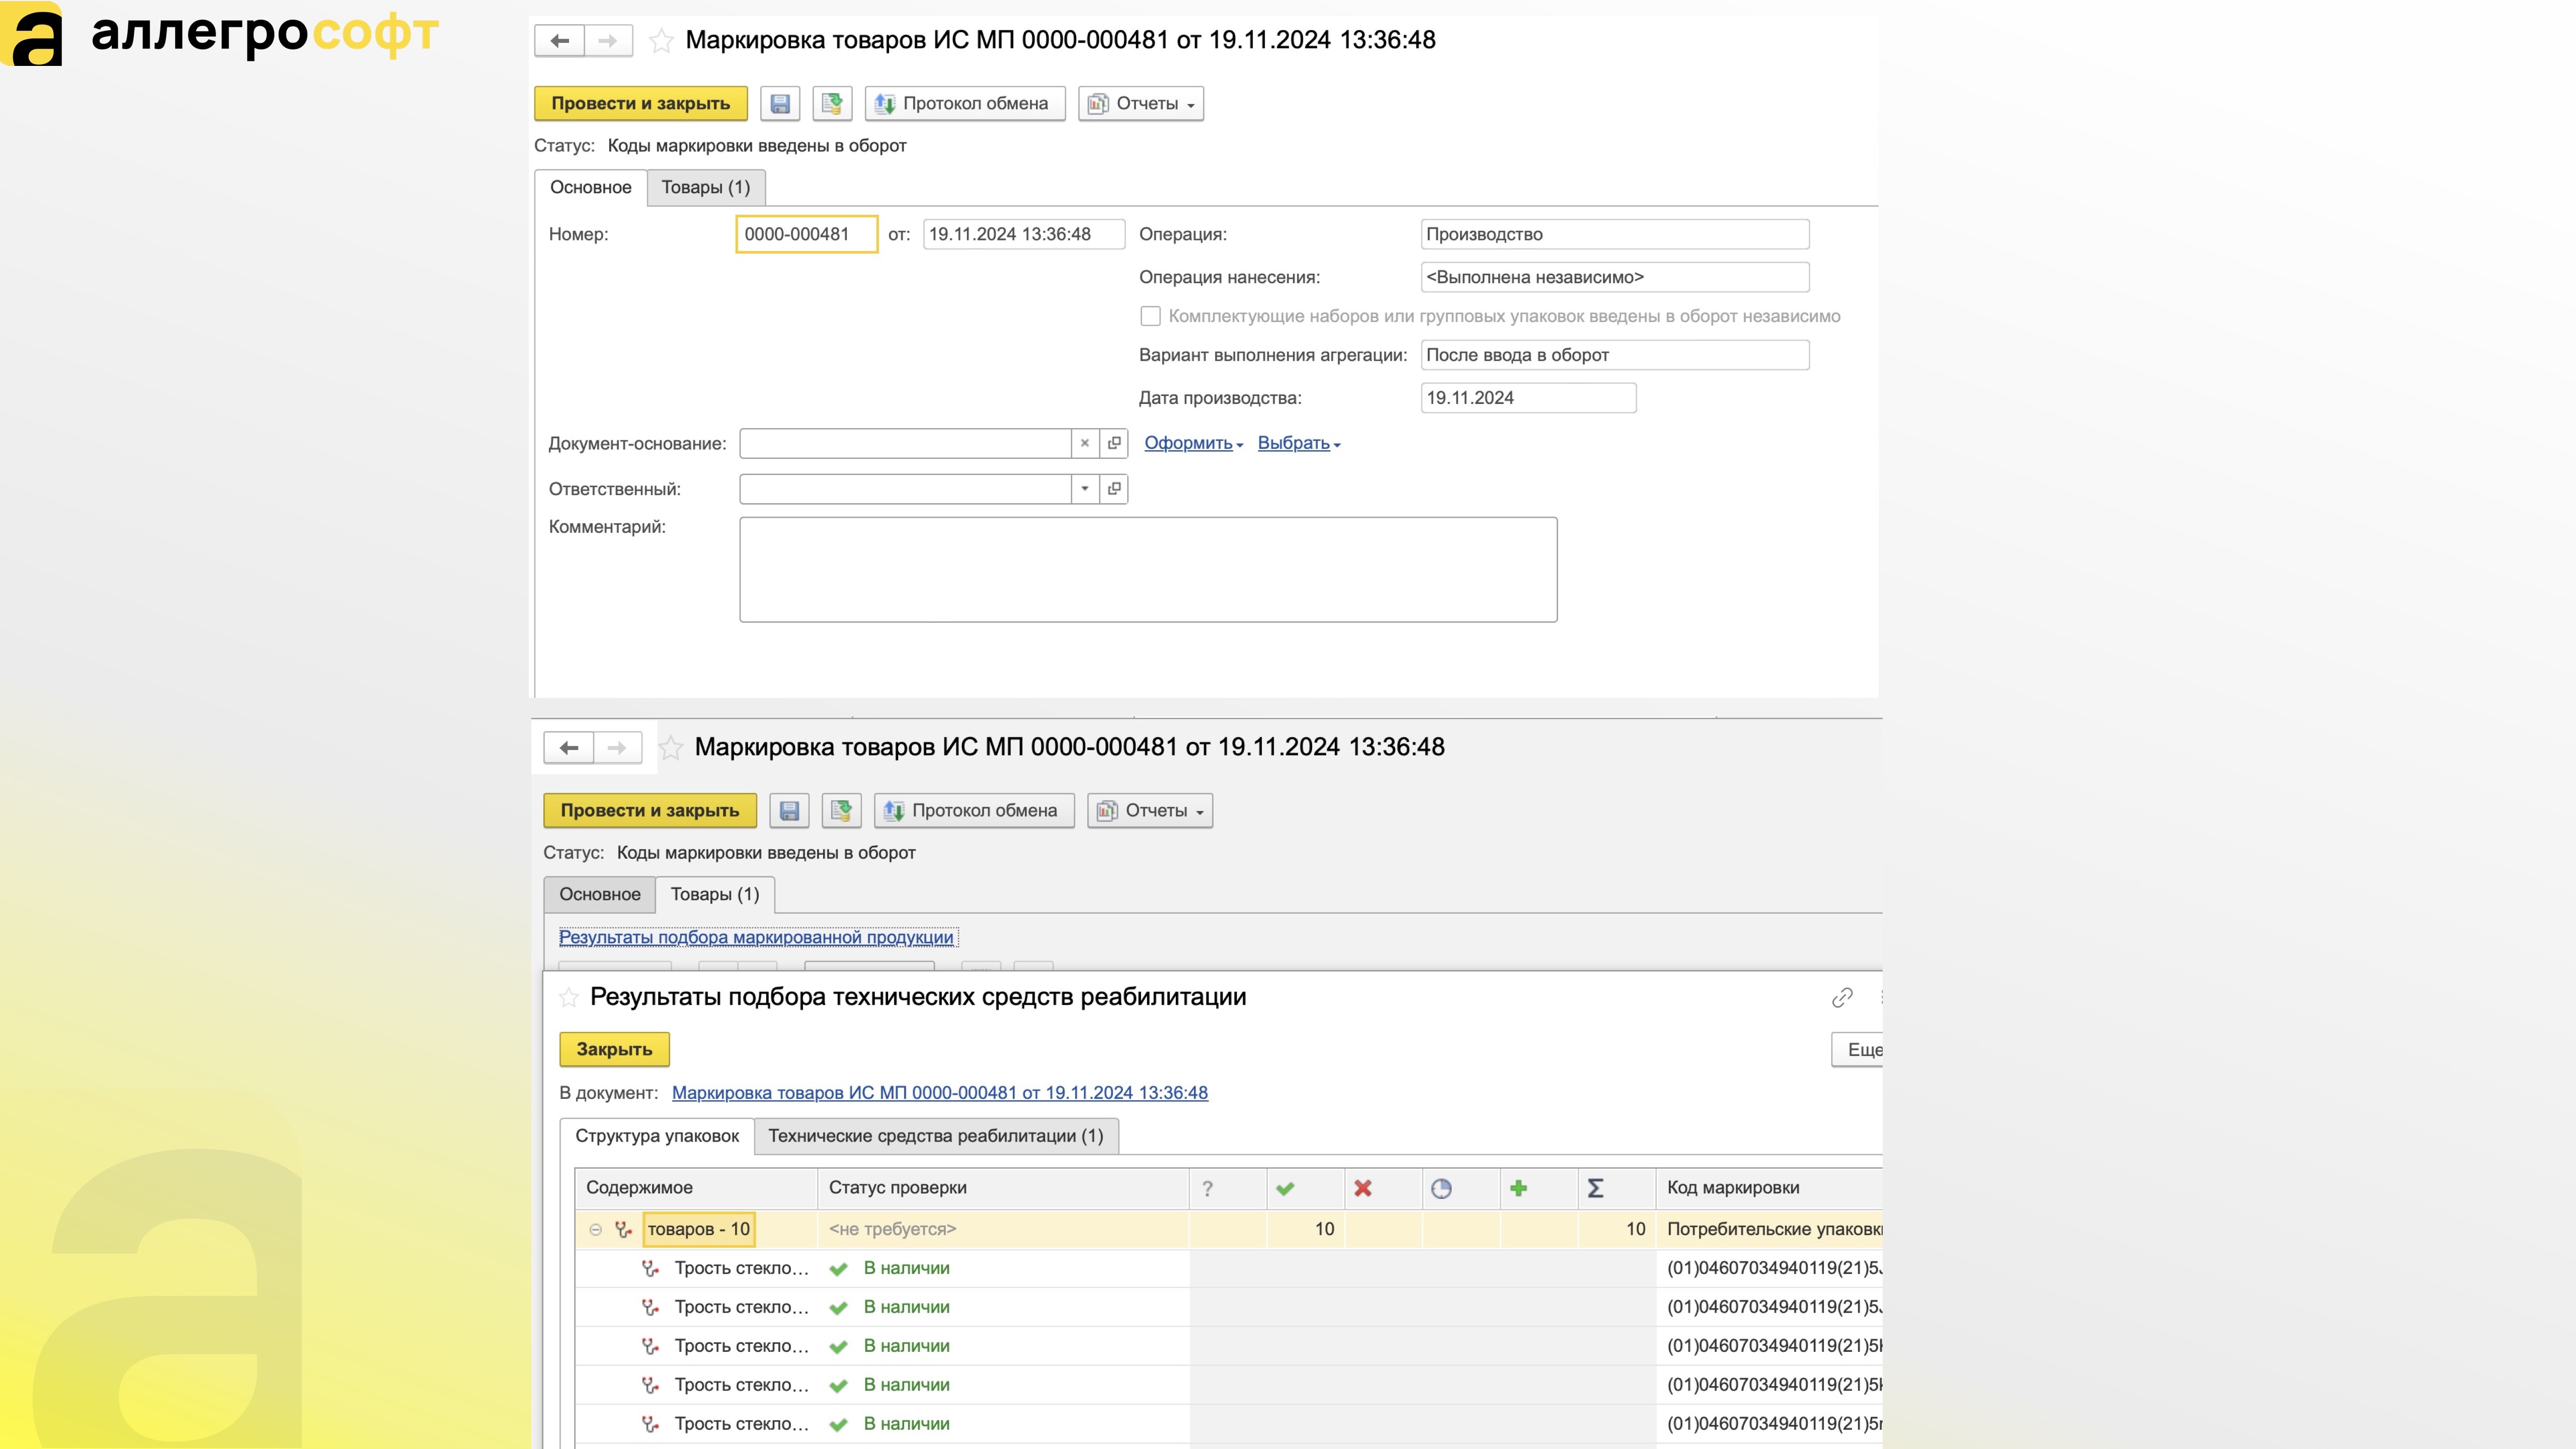Open Документ-основание linked item icon
Viewport: 2576px width, 1449px height.
pyautogui.click(x=1114, y=444)
